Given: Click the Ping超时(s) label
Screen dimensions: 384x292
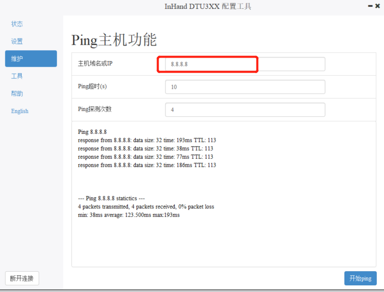Looking at the screenshot, I should click(x=92, y=87).
